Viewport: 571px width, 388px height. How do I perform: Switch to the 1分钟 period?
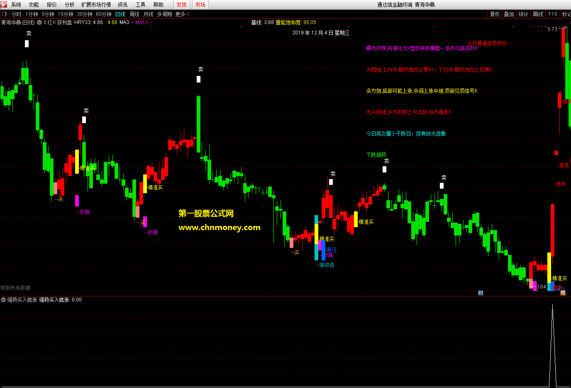click(32, 14)
